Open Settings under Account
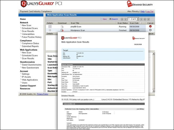 coord(26,74)
